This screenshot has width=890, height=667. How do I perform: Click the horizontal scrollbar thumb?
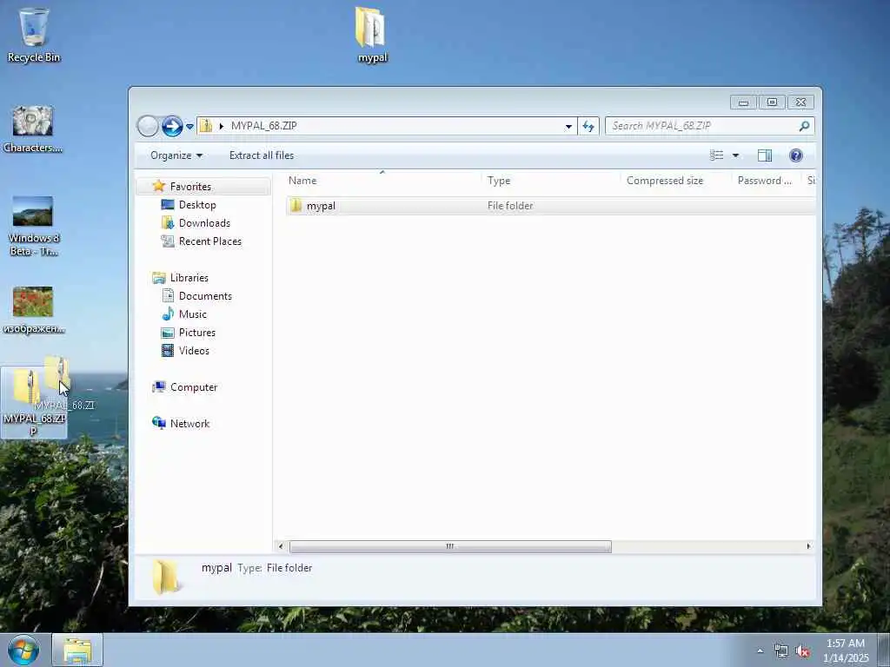pos(450,547)
